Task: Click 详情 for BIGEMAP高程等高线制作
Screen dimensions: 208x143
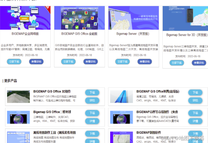Action: pos(195,121)
